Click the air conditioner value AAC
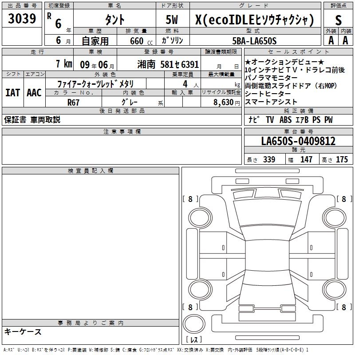 tap(34, 93)
